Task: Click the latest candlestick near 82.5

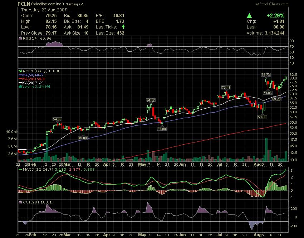Action: tap(286, 78)
